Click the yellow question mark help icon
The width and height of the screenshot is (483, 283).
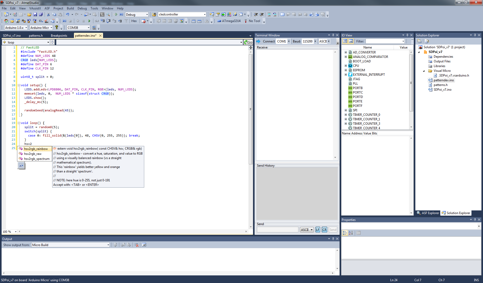click(x=57, y=28)
